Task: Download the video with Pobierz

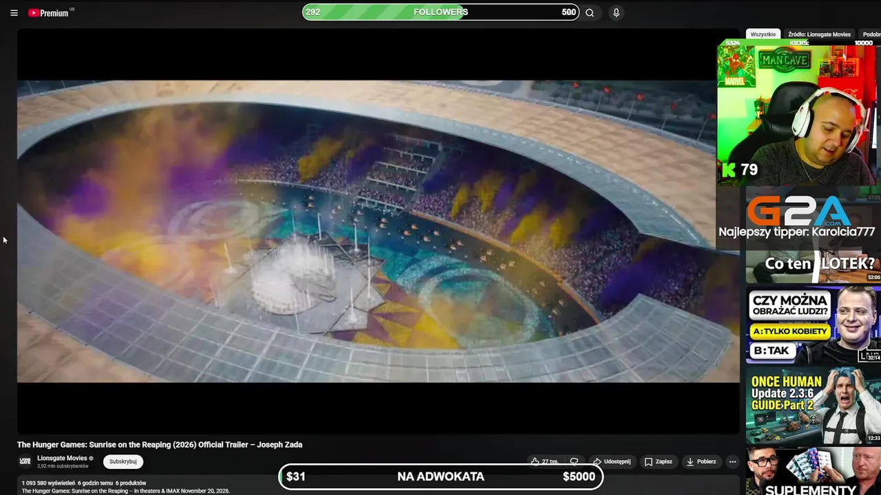Action: (x=701, y=462)
